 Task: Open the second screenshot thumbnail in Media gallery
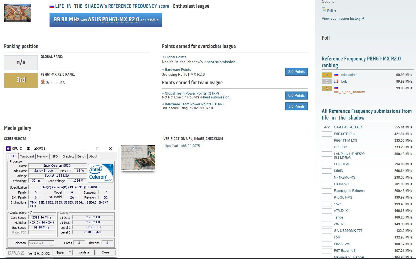tap(138, 158)
